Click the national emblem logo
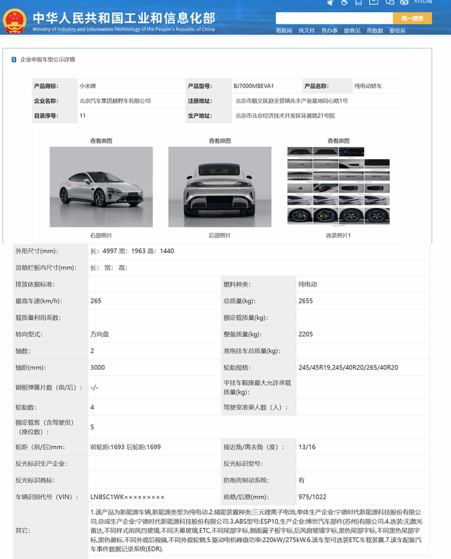 coord(15,21)
